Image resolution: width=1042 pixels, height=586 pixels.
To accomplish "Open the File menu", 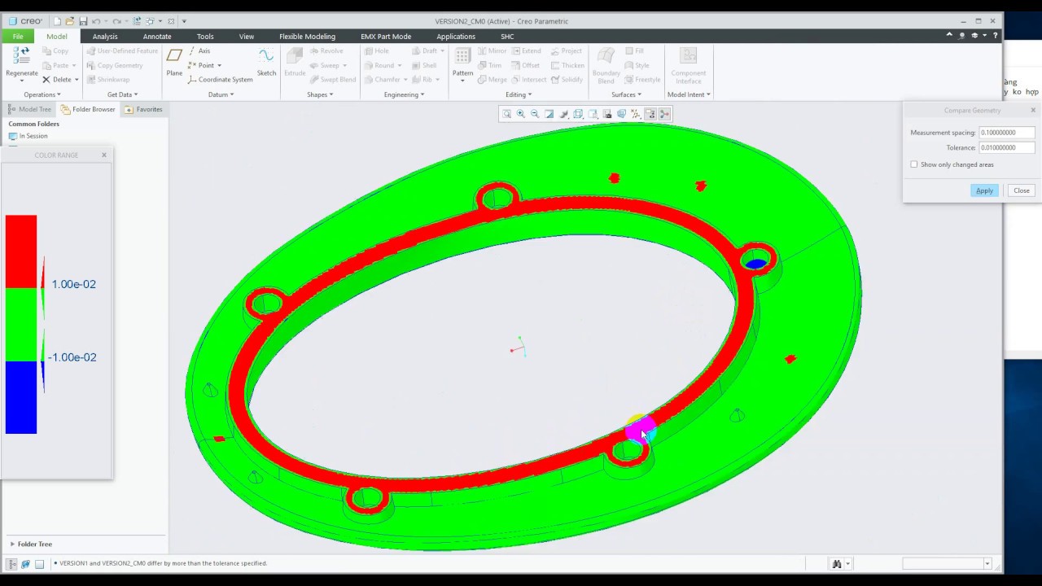I will click(x=18, y=37).
